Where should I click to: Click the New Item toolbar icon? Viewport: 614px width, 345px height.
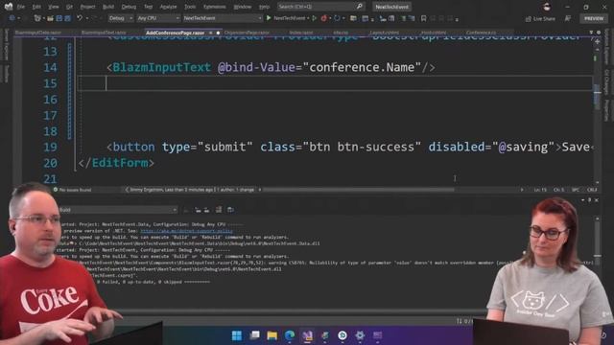click(37, 18)
